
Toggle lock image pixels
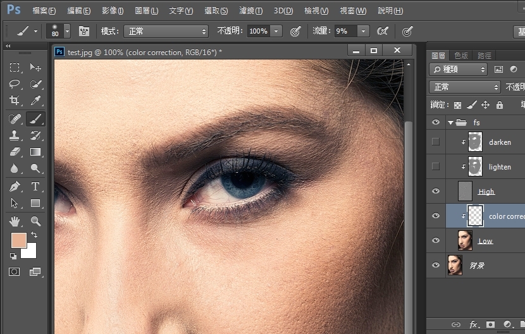[471, 105]
